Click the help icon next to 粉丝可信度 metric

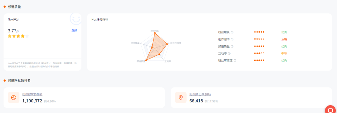(x=235, y=61)
